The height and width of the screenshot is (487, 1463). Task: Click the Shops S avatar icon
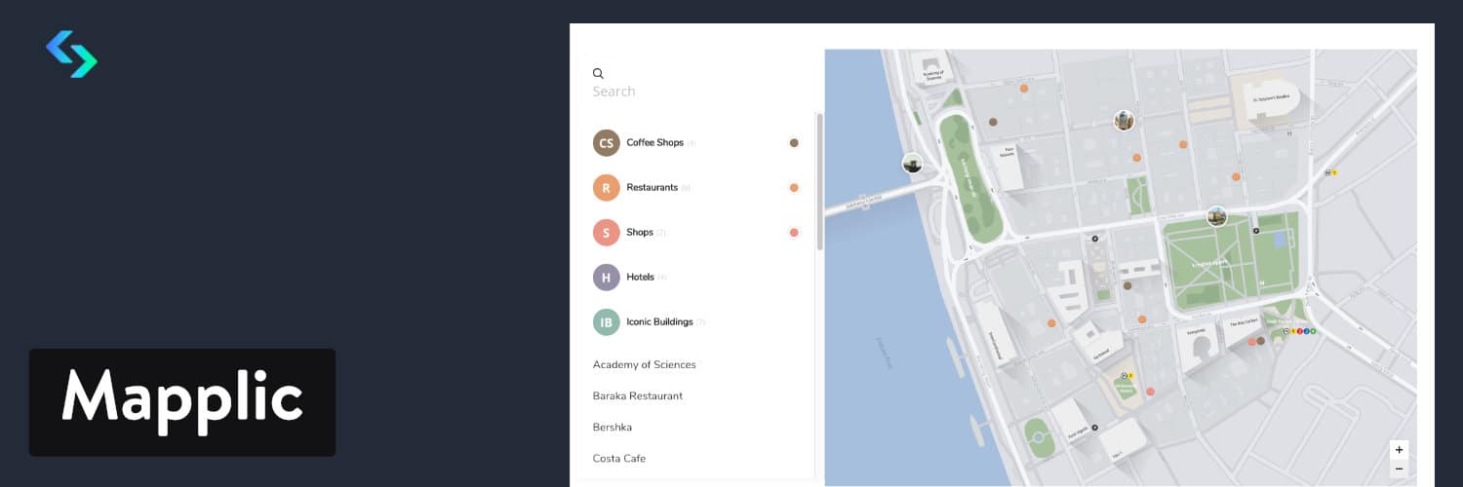pyautogui.click(x=606, y=233)
